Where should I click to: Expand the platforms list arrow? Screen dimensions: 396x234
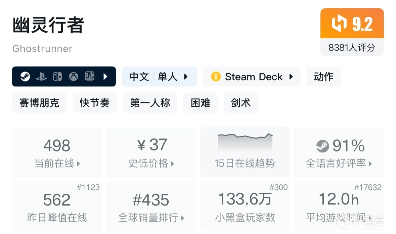click(x=105, y=77)
